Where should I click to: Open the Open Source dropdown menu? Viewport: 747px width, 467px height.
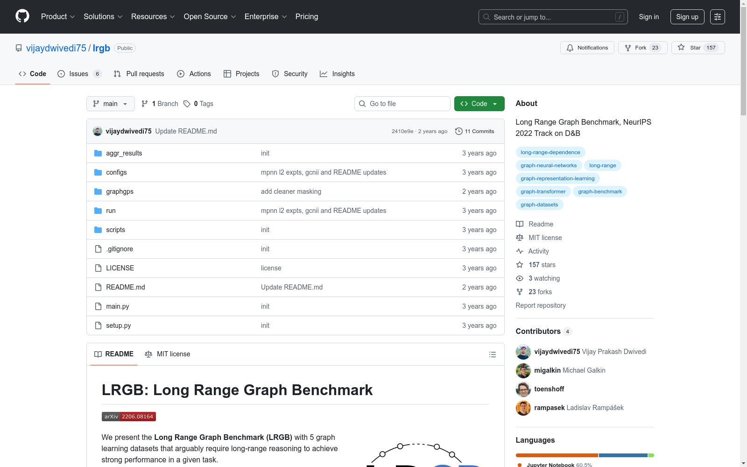pos(210,17)
